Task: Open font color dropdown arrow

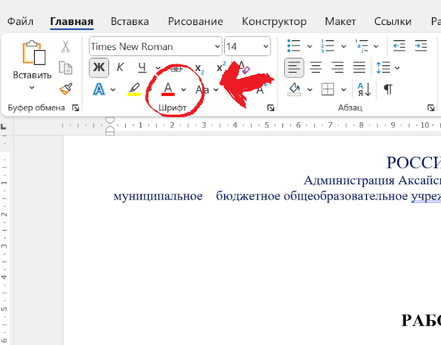Action: click(x=184, y=90)
